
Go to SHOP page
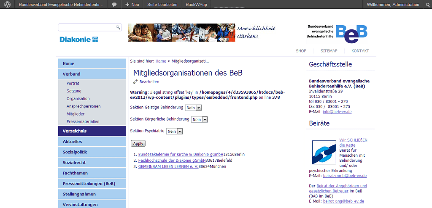tap(301, 51)
